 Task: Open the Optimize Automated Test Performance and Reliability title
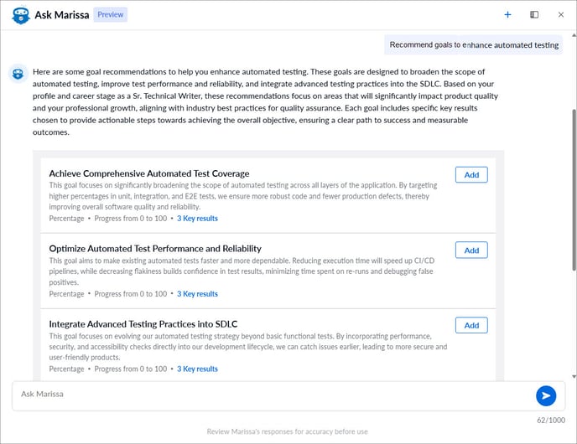(155, 249)
